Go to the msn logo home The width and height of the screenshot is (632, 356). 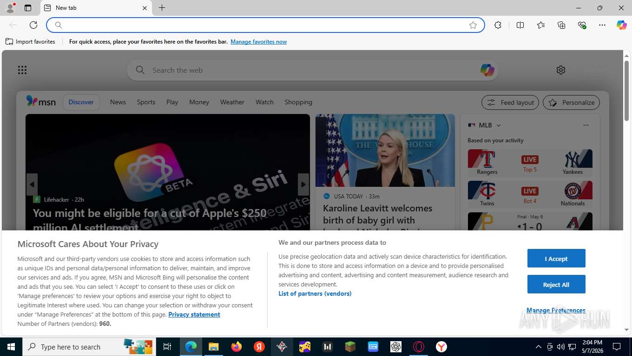point(41,102)
